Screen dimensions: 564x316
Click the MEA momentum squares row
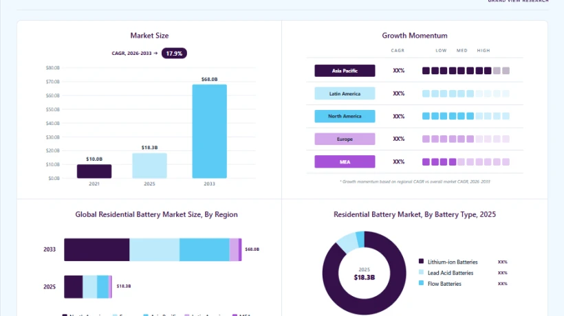click(x=466, y=162)
